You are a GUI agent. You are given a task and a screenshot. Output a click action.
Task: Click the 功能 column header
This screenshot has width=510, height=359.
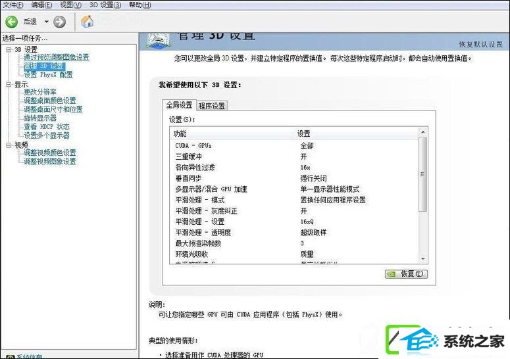coord(232,133)
